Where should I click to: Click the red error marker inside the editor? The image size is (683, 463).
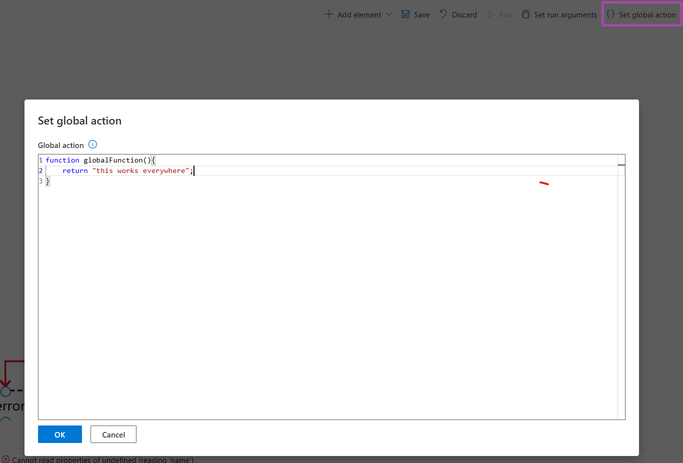coord(544,183)
